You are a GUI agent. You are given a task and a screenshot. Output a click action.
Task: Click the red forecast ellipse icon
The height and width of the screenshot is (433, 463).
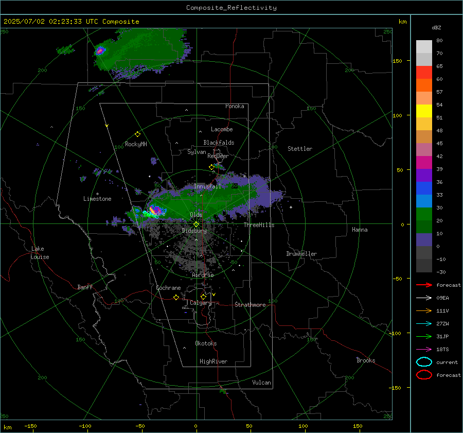click(x=424, y=375)
